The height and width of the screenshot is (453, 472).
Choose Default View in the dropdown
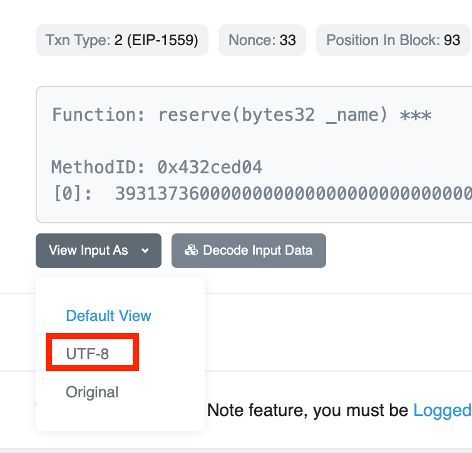click(x=108, y=315)
